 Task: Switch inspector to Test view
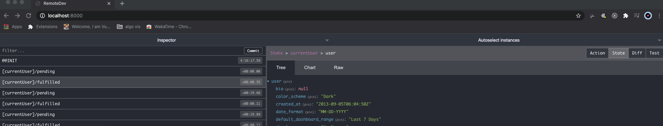pyautogui.click(x=654, y=53)
